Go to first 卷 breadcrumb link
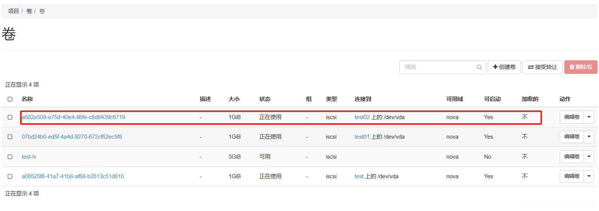 click(x=29, y=11)
